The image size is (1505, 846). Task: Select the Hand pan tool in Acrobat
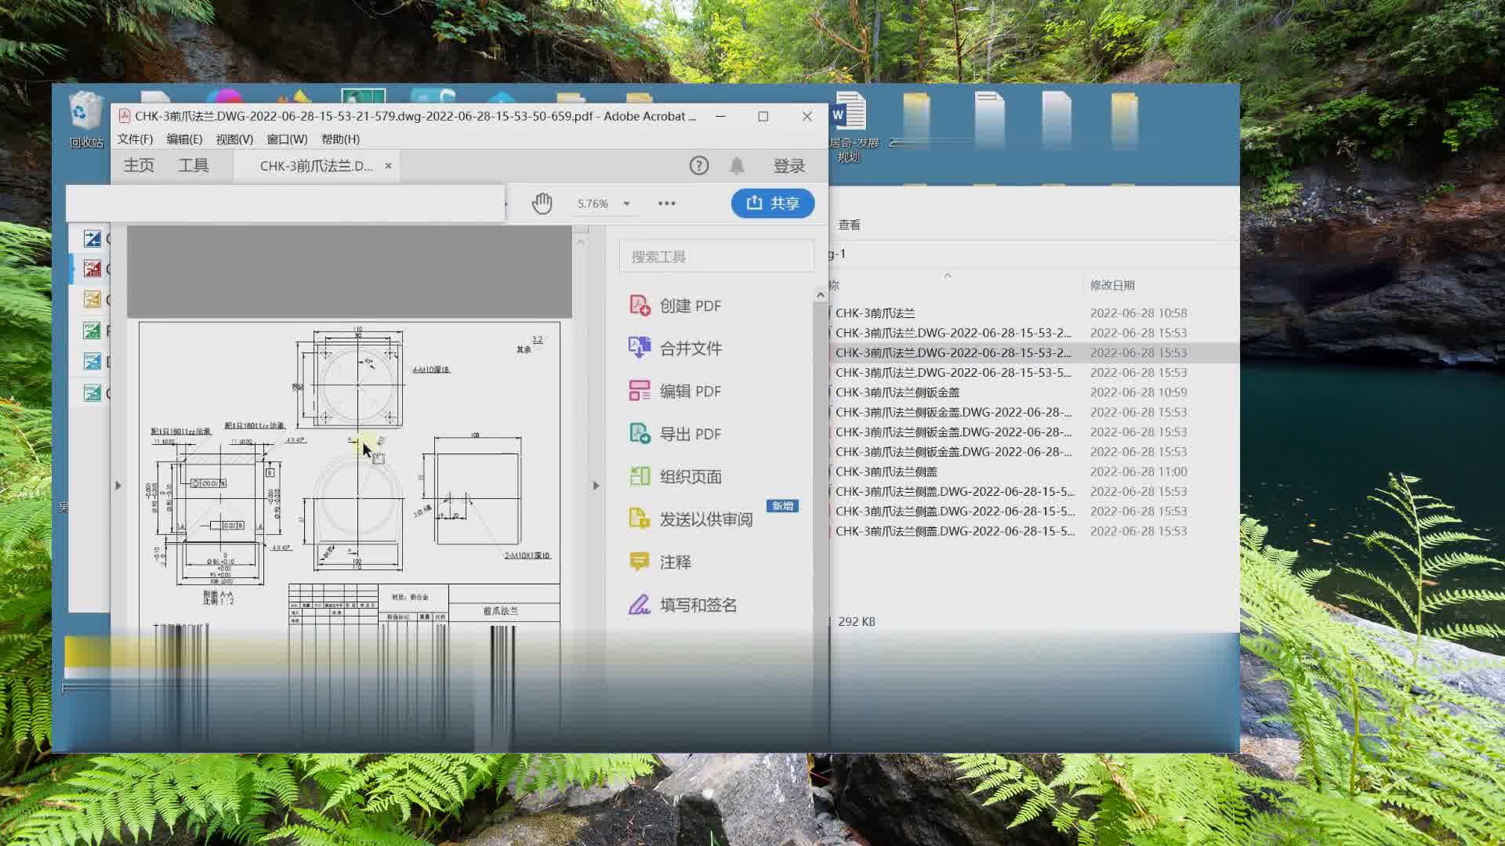tap(542, 204)
